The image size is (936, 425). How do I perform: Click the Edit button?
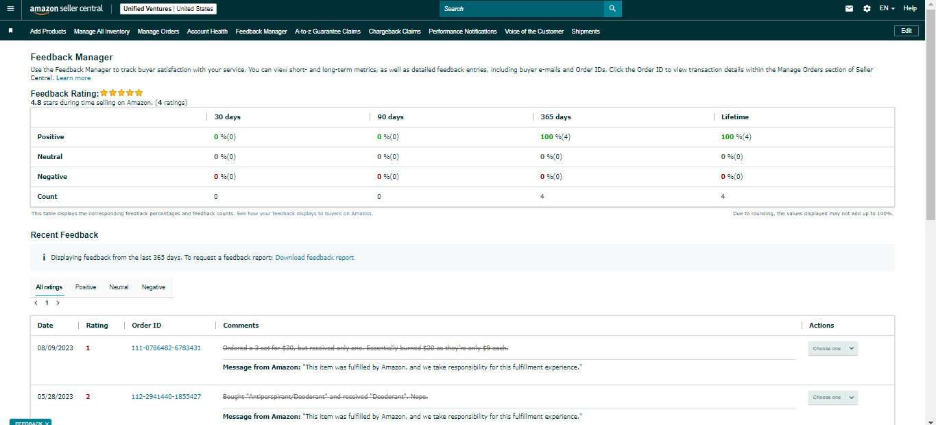pos(907,31)
